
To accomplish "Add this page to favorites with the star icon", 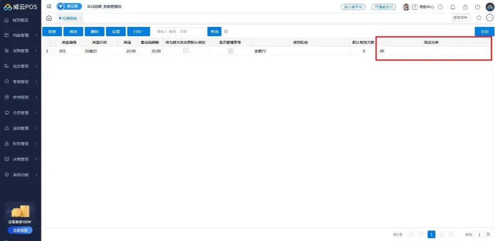I will coord(479,18).
